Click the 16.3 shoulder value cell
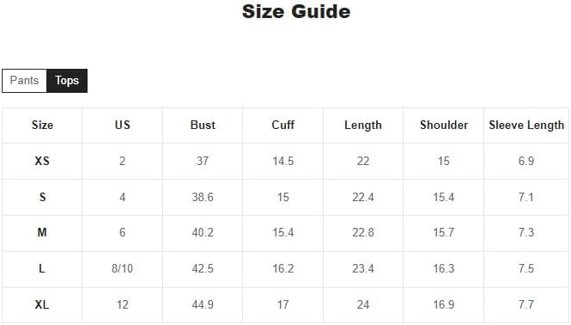This screenshot has width=571, height=325. [x=444, y=268]
